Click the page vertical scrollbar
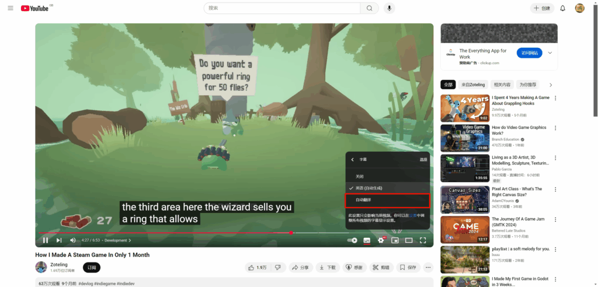The image size is (598, 287). coord(595,61)
